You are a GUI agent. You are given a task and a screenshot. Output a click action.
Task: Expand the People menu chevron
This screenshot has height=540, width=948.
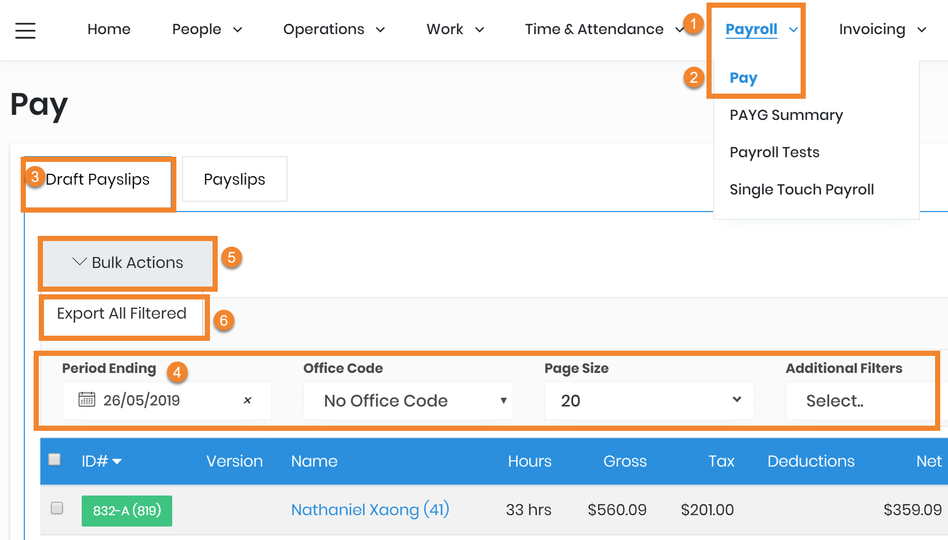237,30
